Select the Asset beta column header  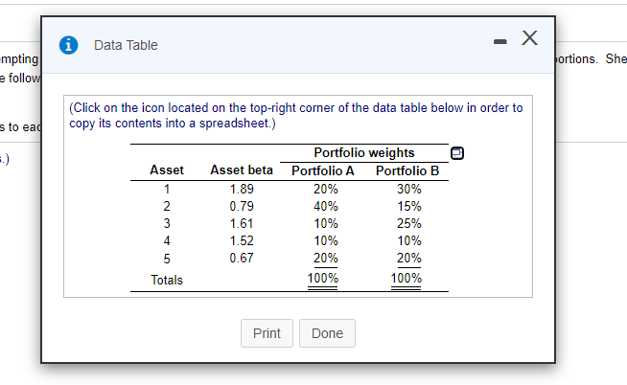click(x=241, y=170)
